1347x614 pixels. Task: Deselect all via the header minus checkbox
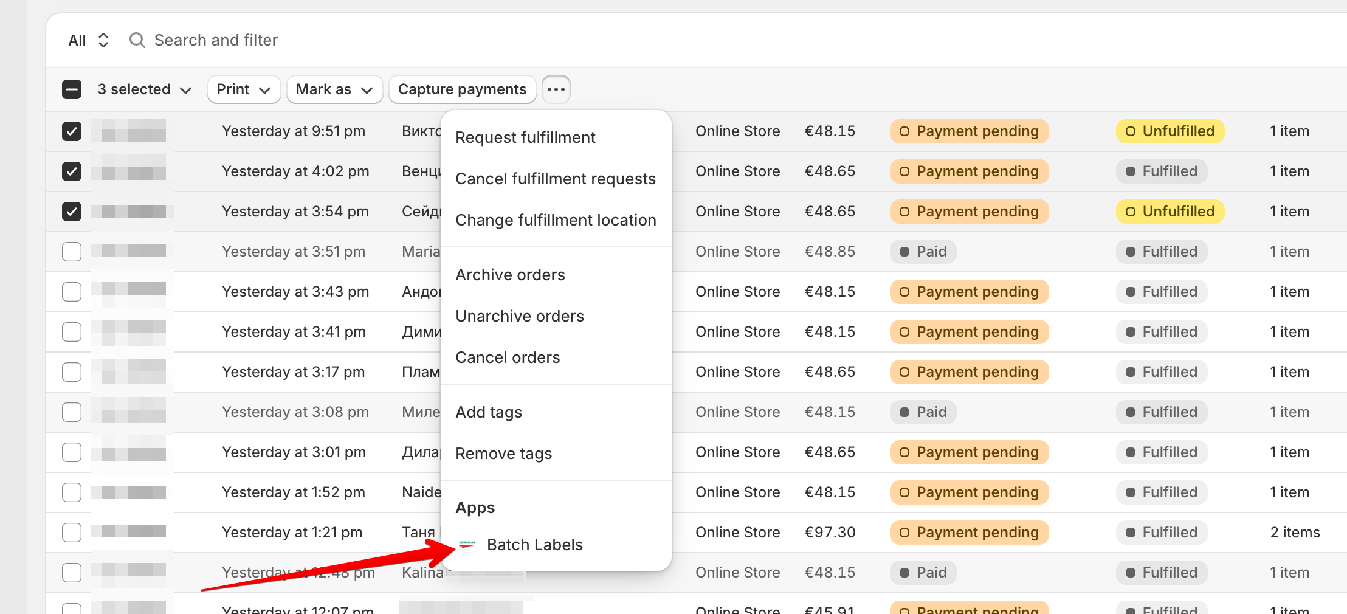coord(72,89)
